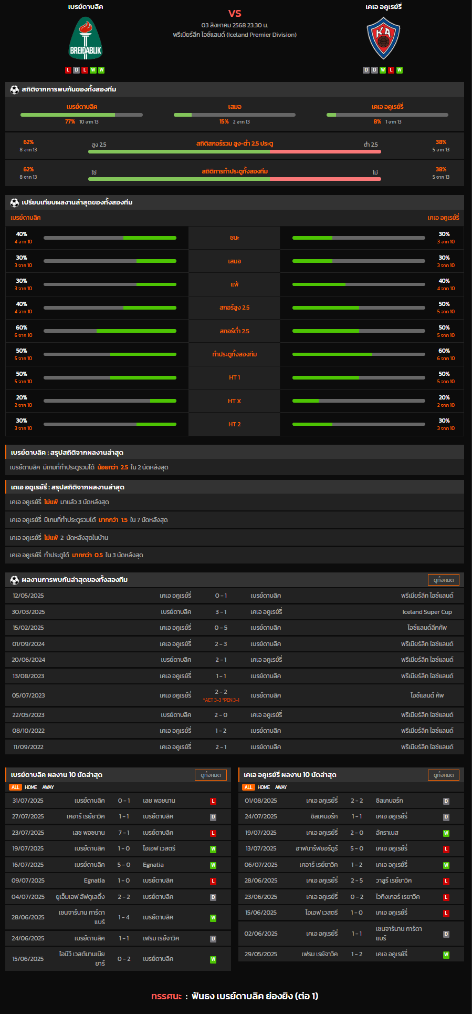Click KA Akureyri 8% win bar
This screenshot has width=472, height=1014.
tap(387, 115)
